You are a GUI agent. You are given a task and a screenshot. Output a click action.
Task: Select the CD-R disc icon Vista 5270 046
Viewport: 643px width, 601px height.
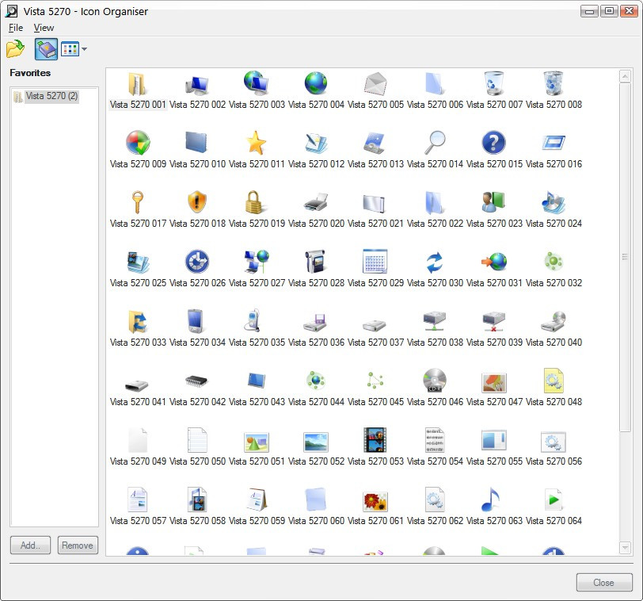pos(435,381)
